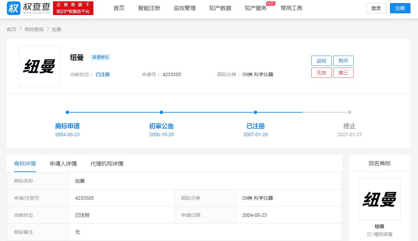Click the 监控 button

(321, 60)
